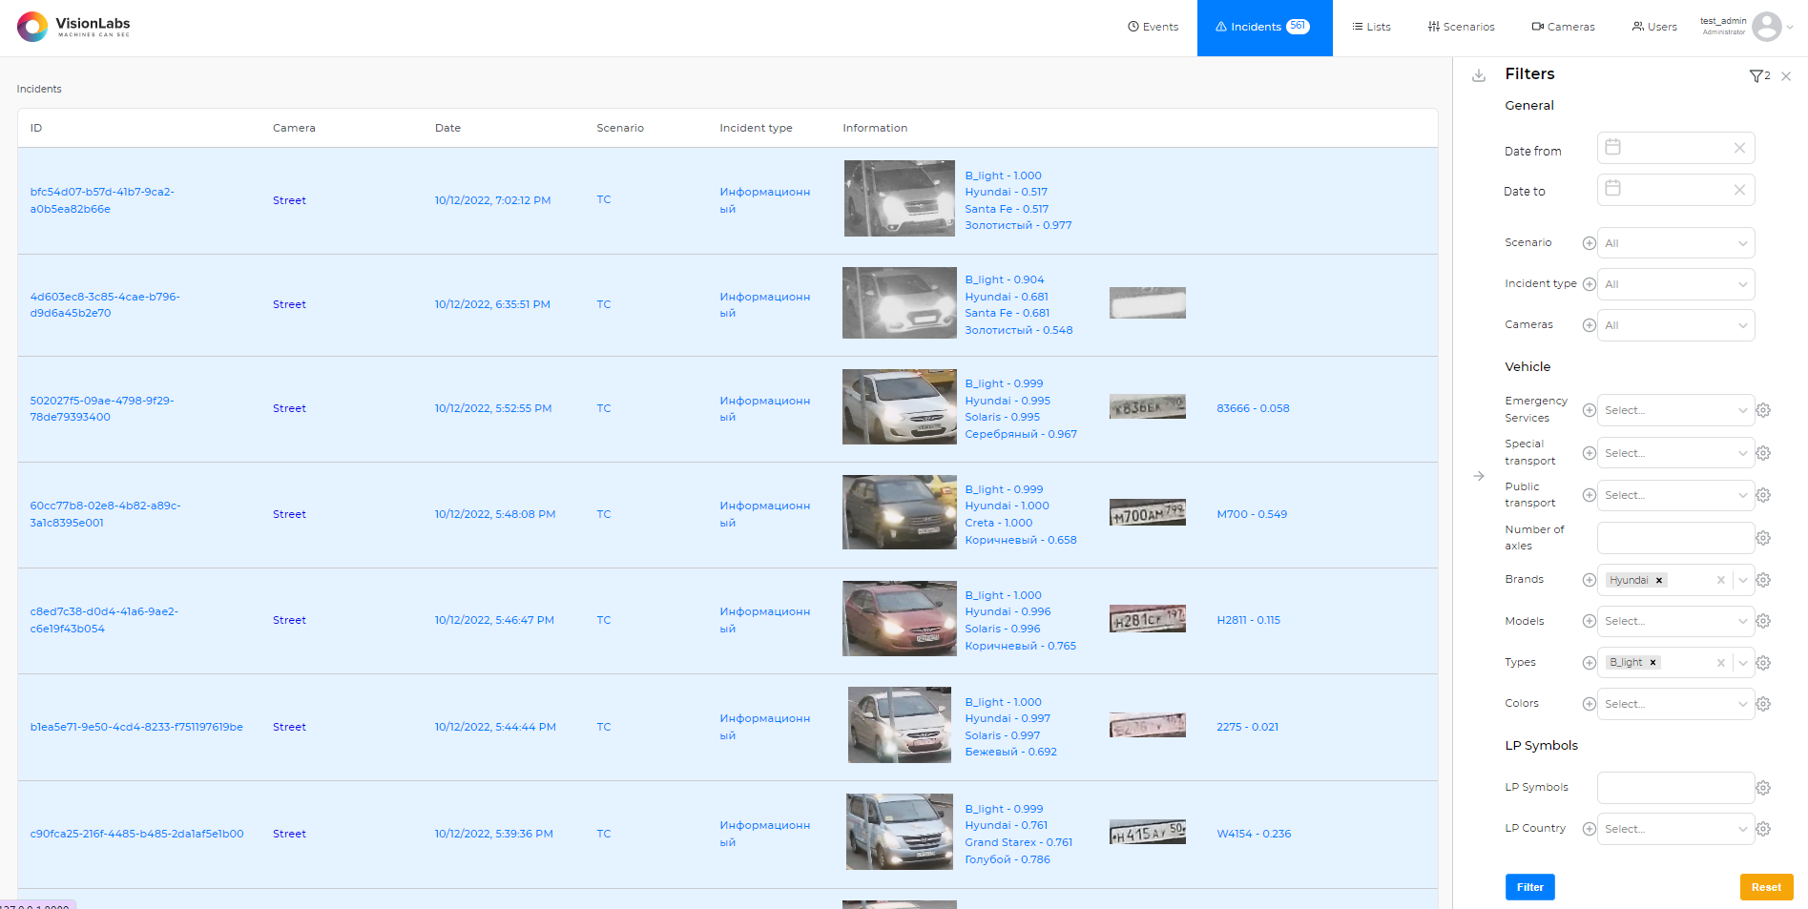Remove the Hyundai brand tag
This screenshot has height=909, width=1808.
(x=1659, y=580)
